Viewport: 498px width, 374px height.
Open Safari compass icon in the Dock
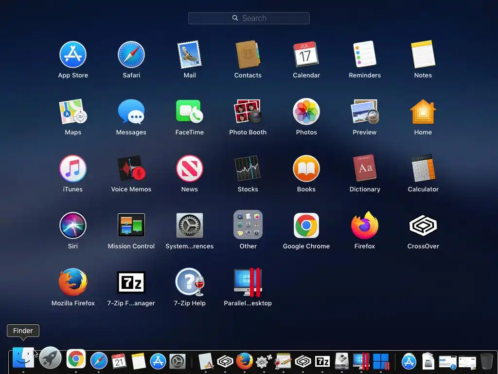(x=99, y=361)
